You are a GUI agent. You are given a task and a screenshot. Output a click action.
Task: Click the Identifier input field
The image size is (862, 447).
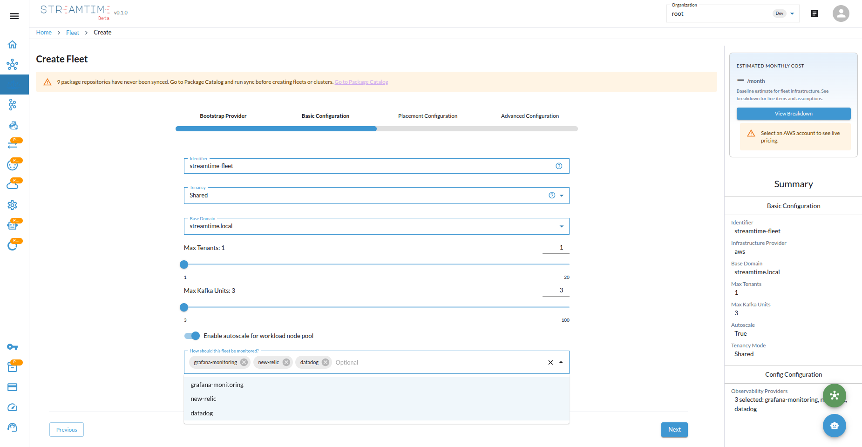[376, 166]
